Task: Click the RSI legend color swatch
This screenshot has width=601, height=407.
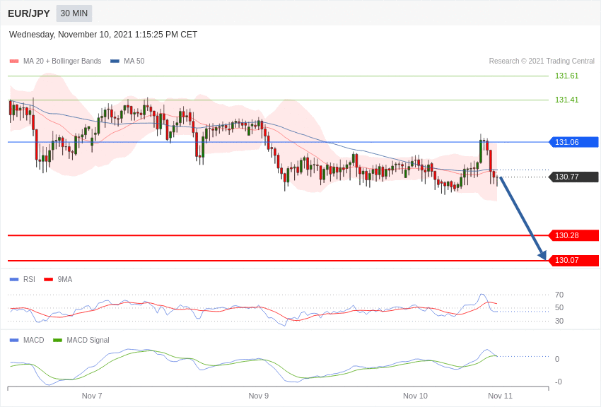Action: (14, 280)
